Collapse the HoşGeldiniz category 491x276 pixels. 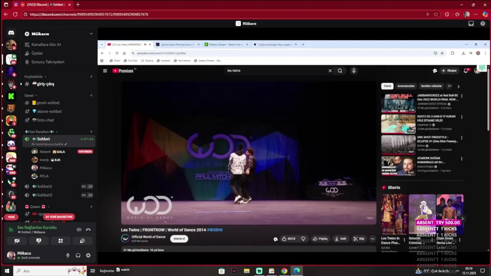click(35, 77)
